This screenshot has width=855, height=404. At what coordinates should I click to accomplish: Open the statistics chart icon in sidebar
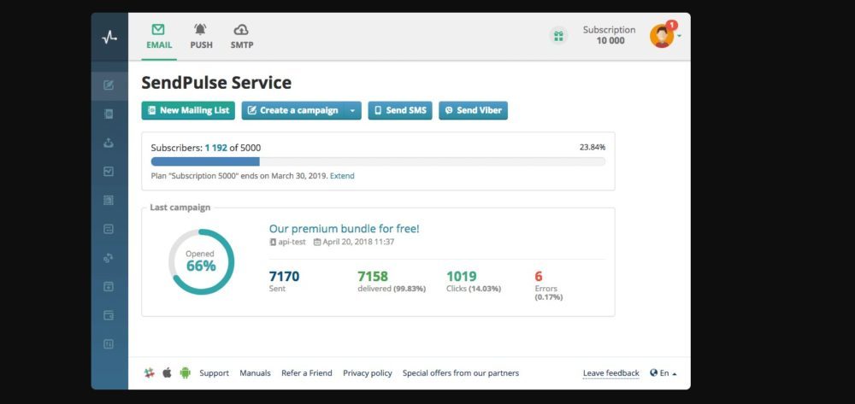[x=109, y=171]
